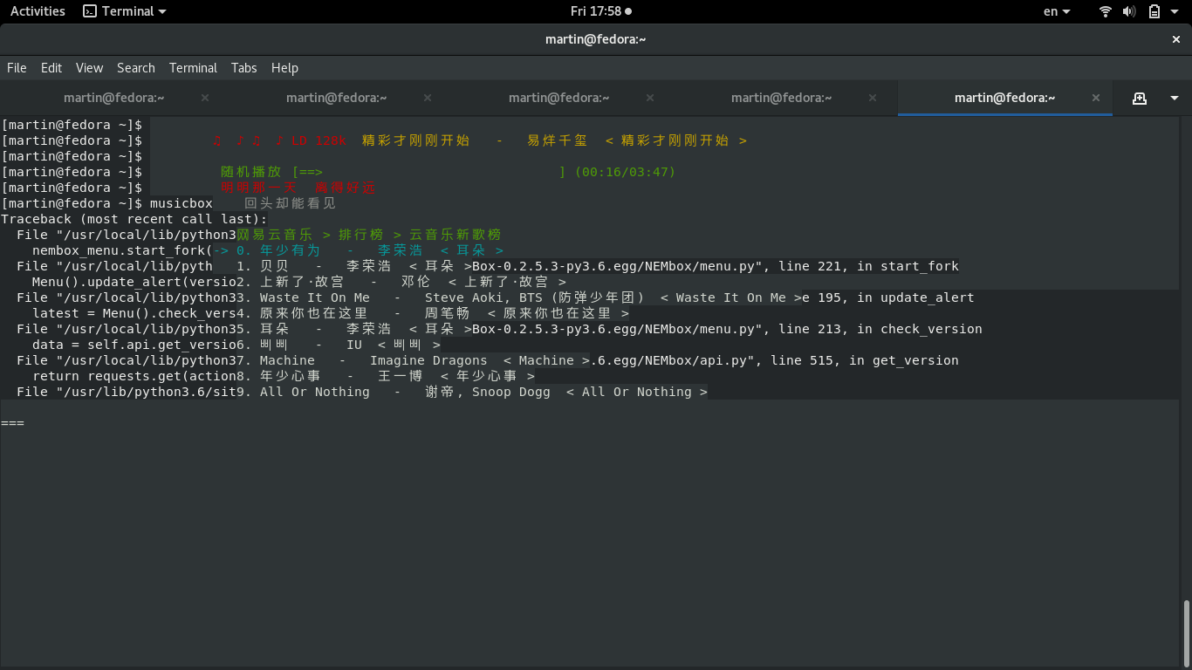
Task: Open the "en" input source menu
Action: click(1054, 10)
